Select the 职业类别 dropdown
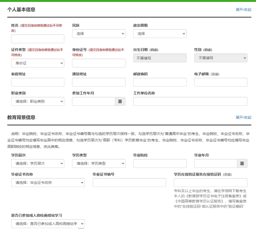 (x=37, y=102)
